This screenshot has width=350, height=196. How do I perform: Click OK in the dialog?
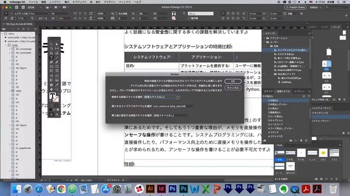coord(233,81)
